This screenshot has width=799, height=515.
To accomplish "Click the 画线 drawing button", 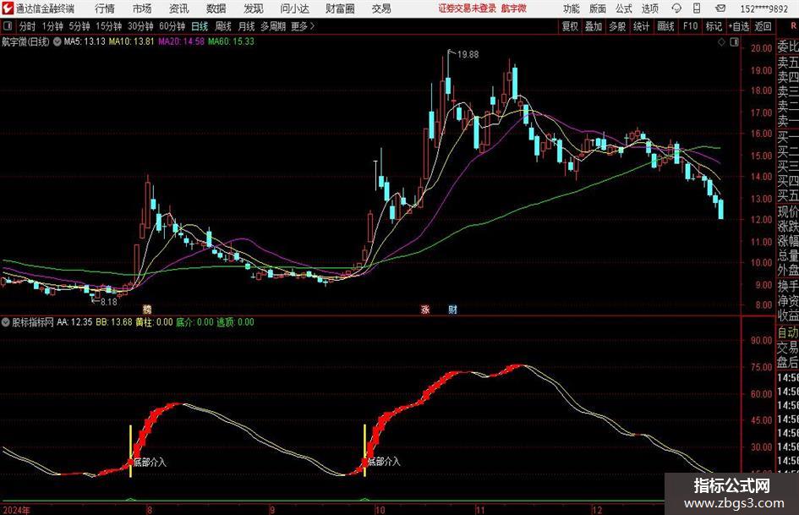I will coord(665,26).
